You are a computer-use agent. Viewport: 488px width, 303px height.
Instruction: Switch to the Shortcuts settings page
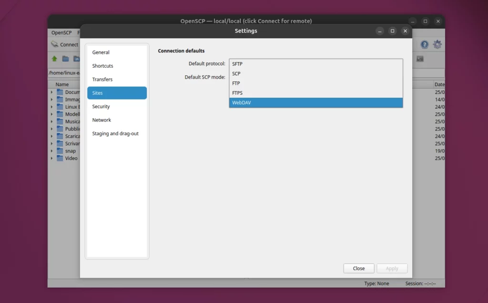tap(117, 66)
